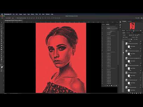
Task: Select the Crop tool
Action: 1,30
